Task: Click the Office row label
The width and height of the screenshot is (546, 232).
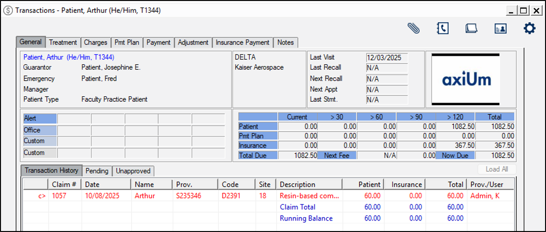Action: tap(40, 130)
